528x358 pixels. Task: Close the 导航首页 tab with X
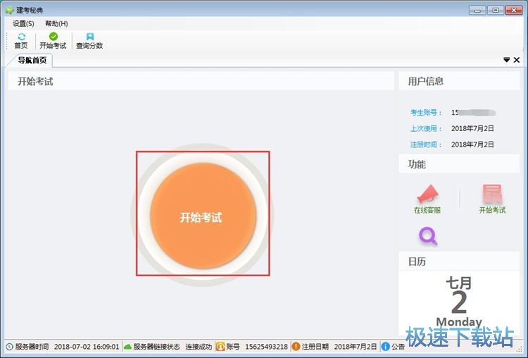(x=517, y=60)
